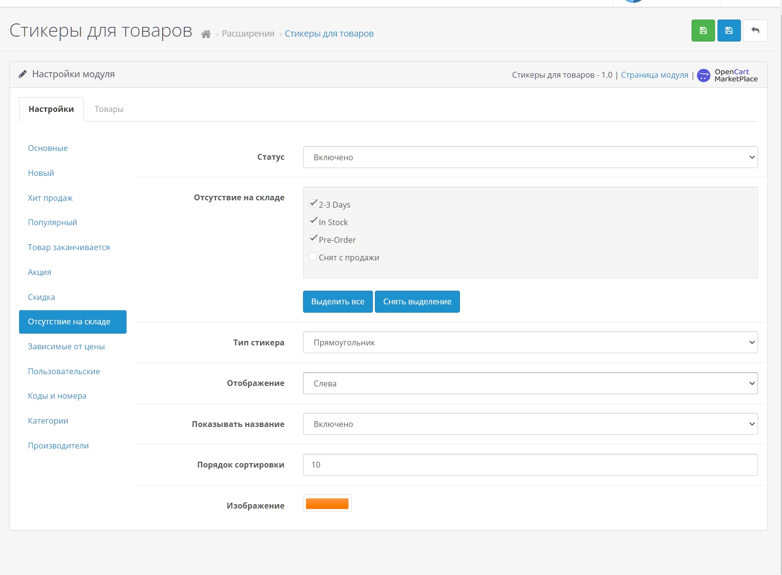This screenshot has width=782, height=575.
Task: Open the Новый sticker section
Action: point(41,173)
